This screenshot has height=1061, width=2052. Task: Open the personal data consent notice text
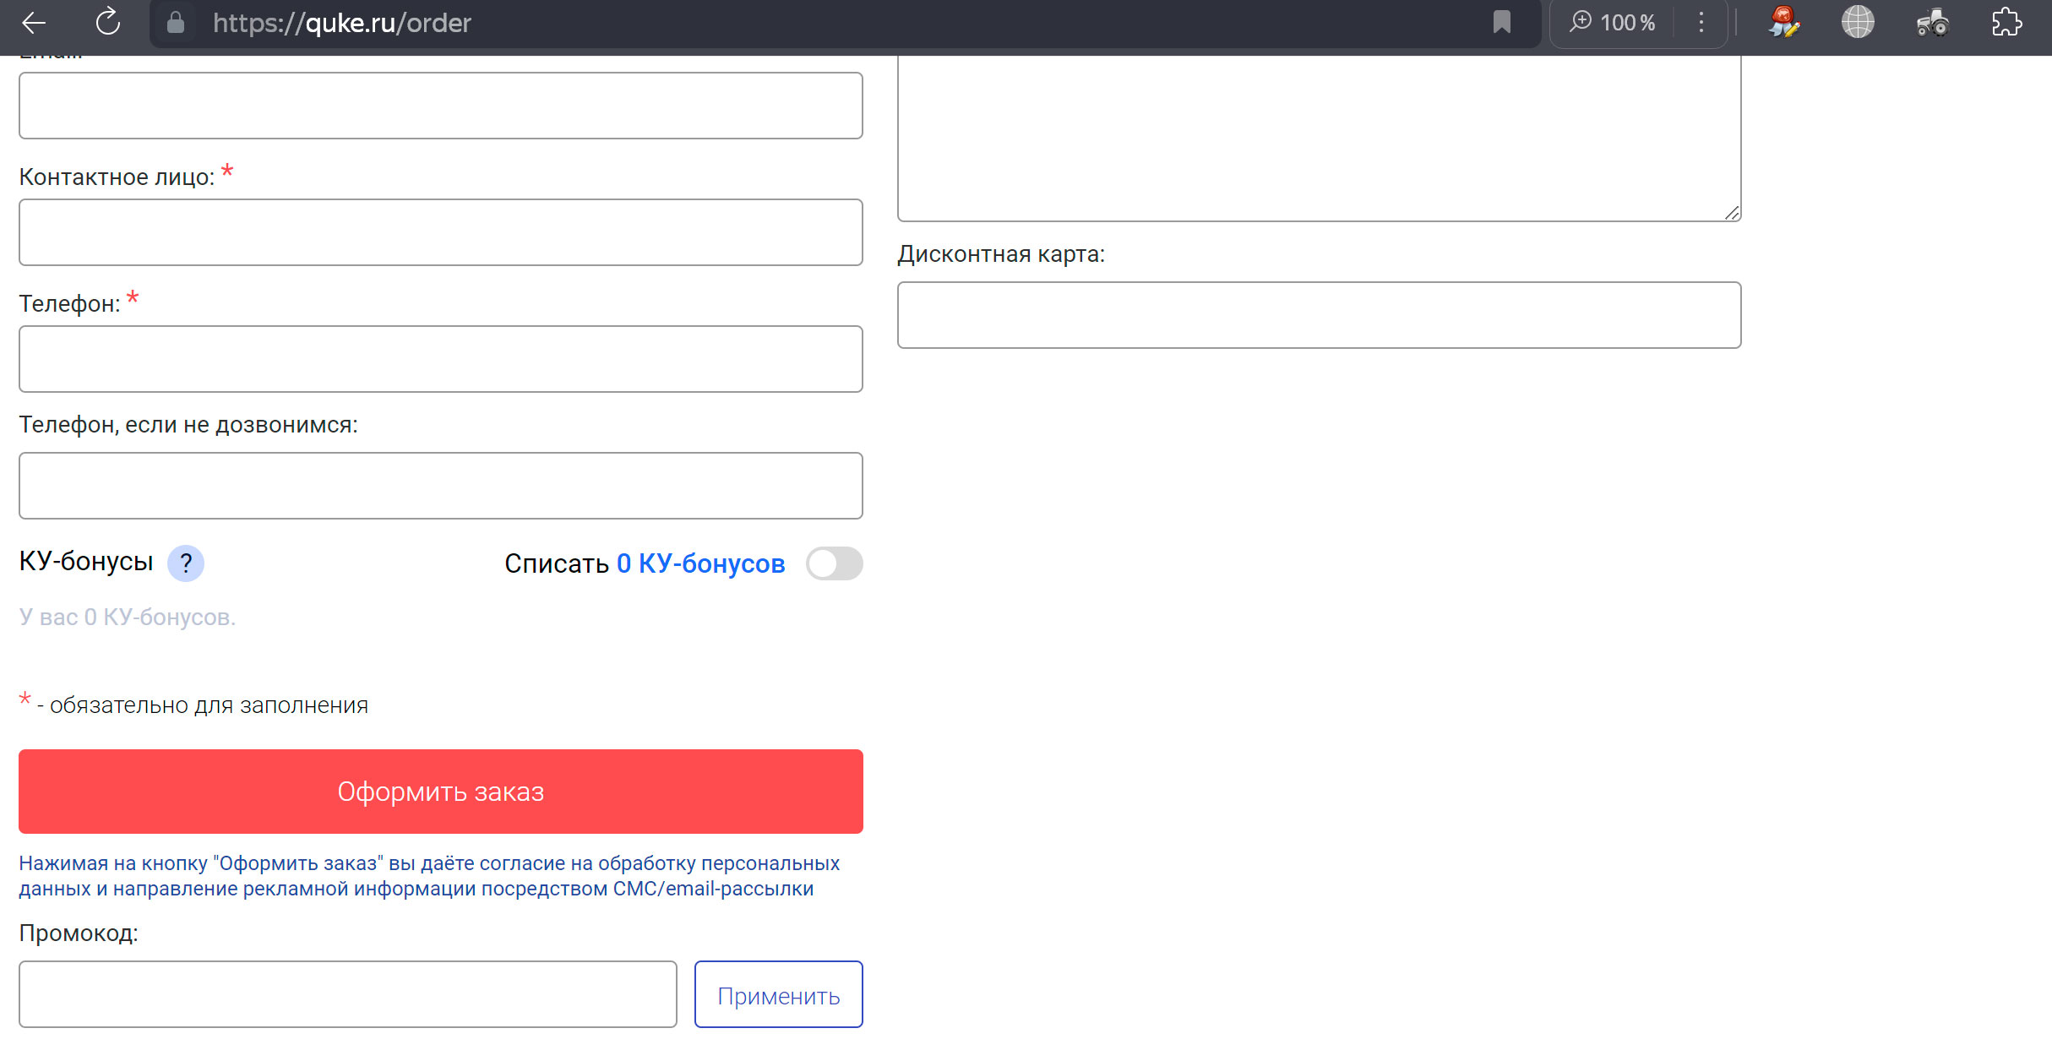(429, 876)
